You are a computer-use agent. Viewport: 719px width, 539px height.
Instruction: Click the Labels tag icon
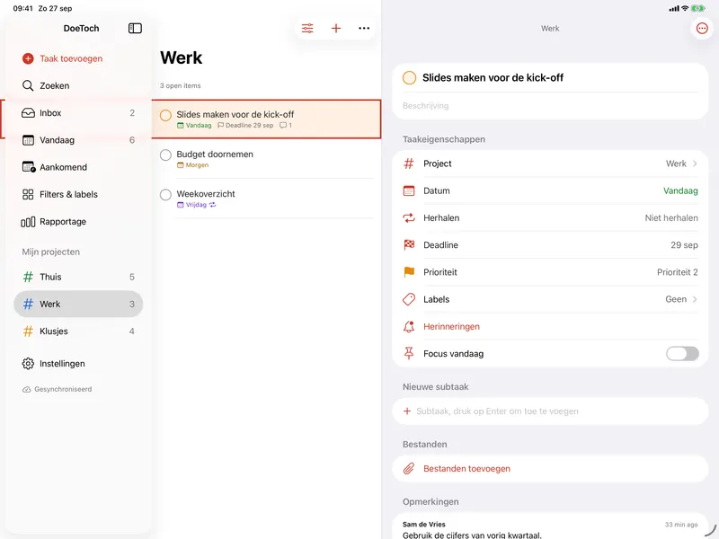click(x=409, y=299)
